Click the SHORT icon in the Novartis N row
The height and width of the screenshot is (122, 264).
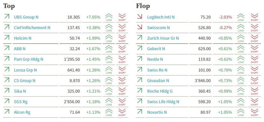pyautogui.click(x=254, y=112)
